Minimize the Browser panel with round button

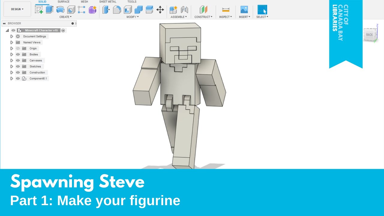73,23
